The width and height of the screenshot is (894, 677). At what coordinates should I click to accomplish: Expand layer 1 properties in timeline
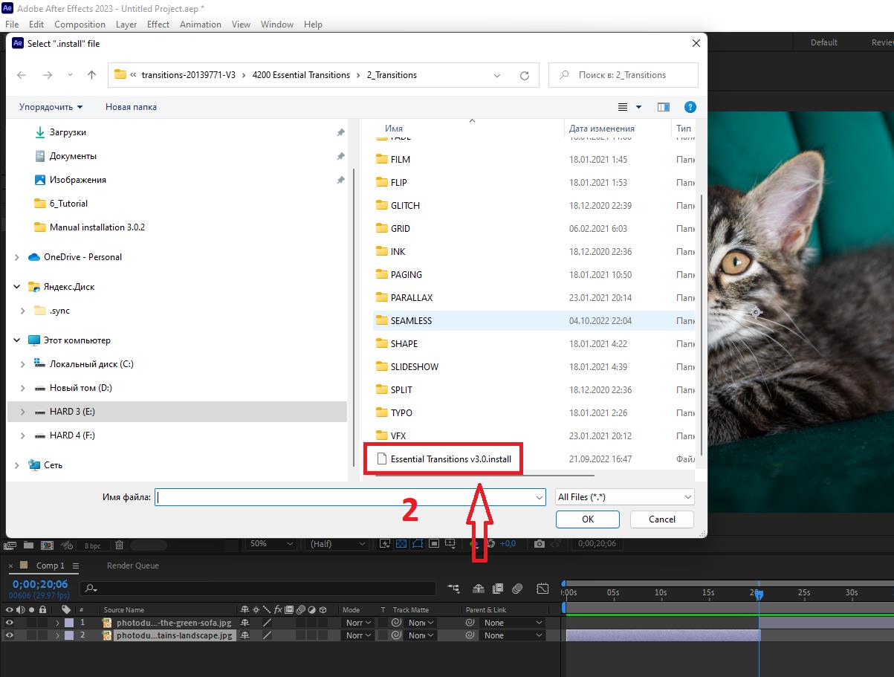(57, 623)
